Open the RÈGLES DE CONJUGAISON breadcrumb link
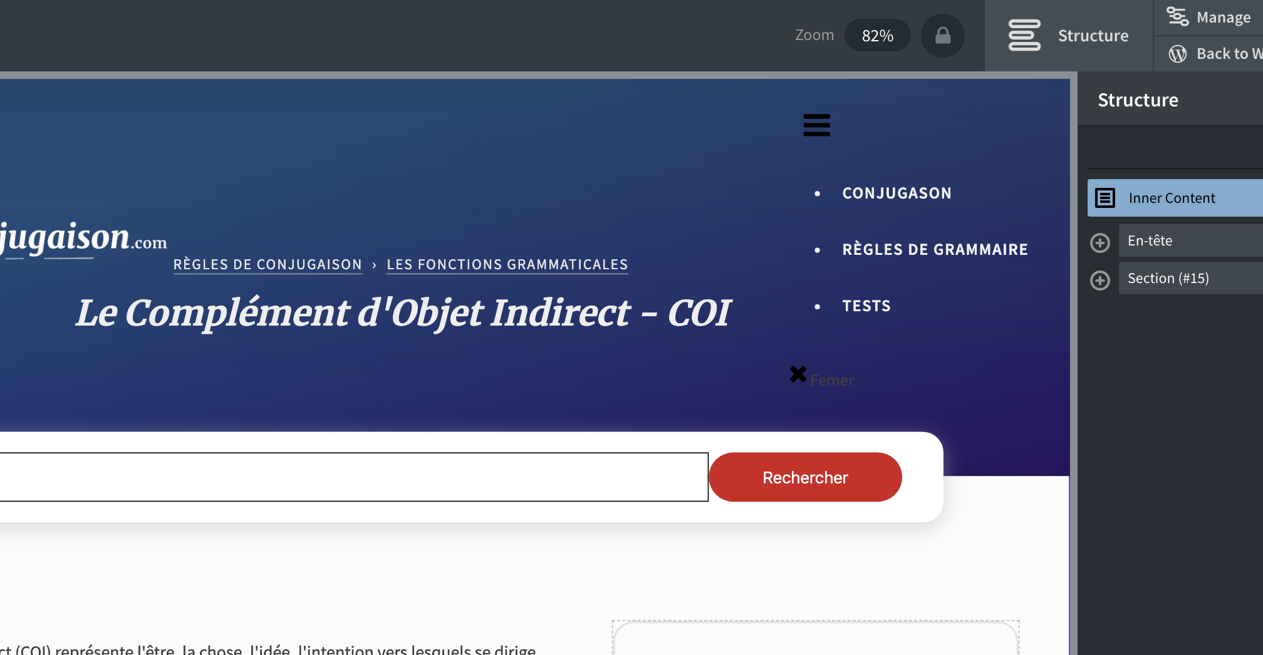 [268, 264]
